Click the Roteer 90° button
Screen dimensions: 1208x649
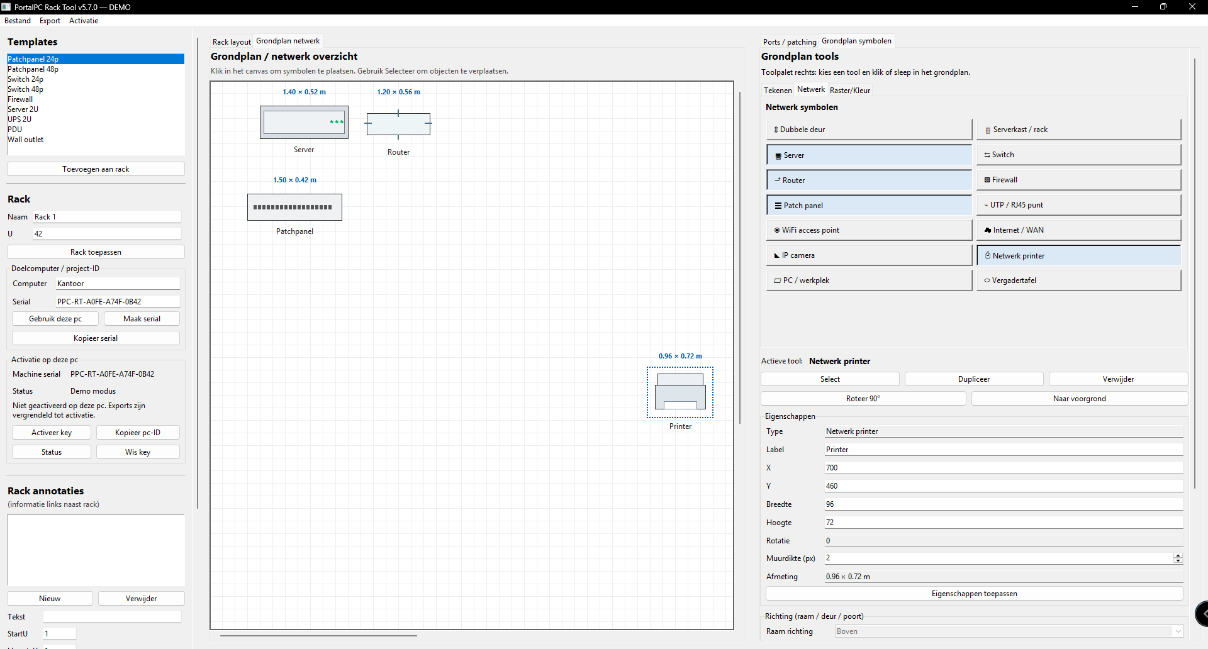point(863,399)
